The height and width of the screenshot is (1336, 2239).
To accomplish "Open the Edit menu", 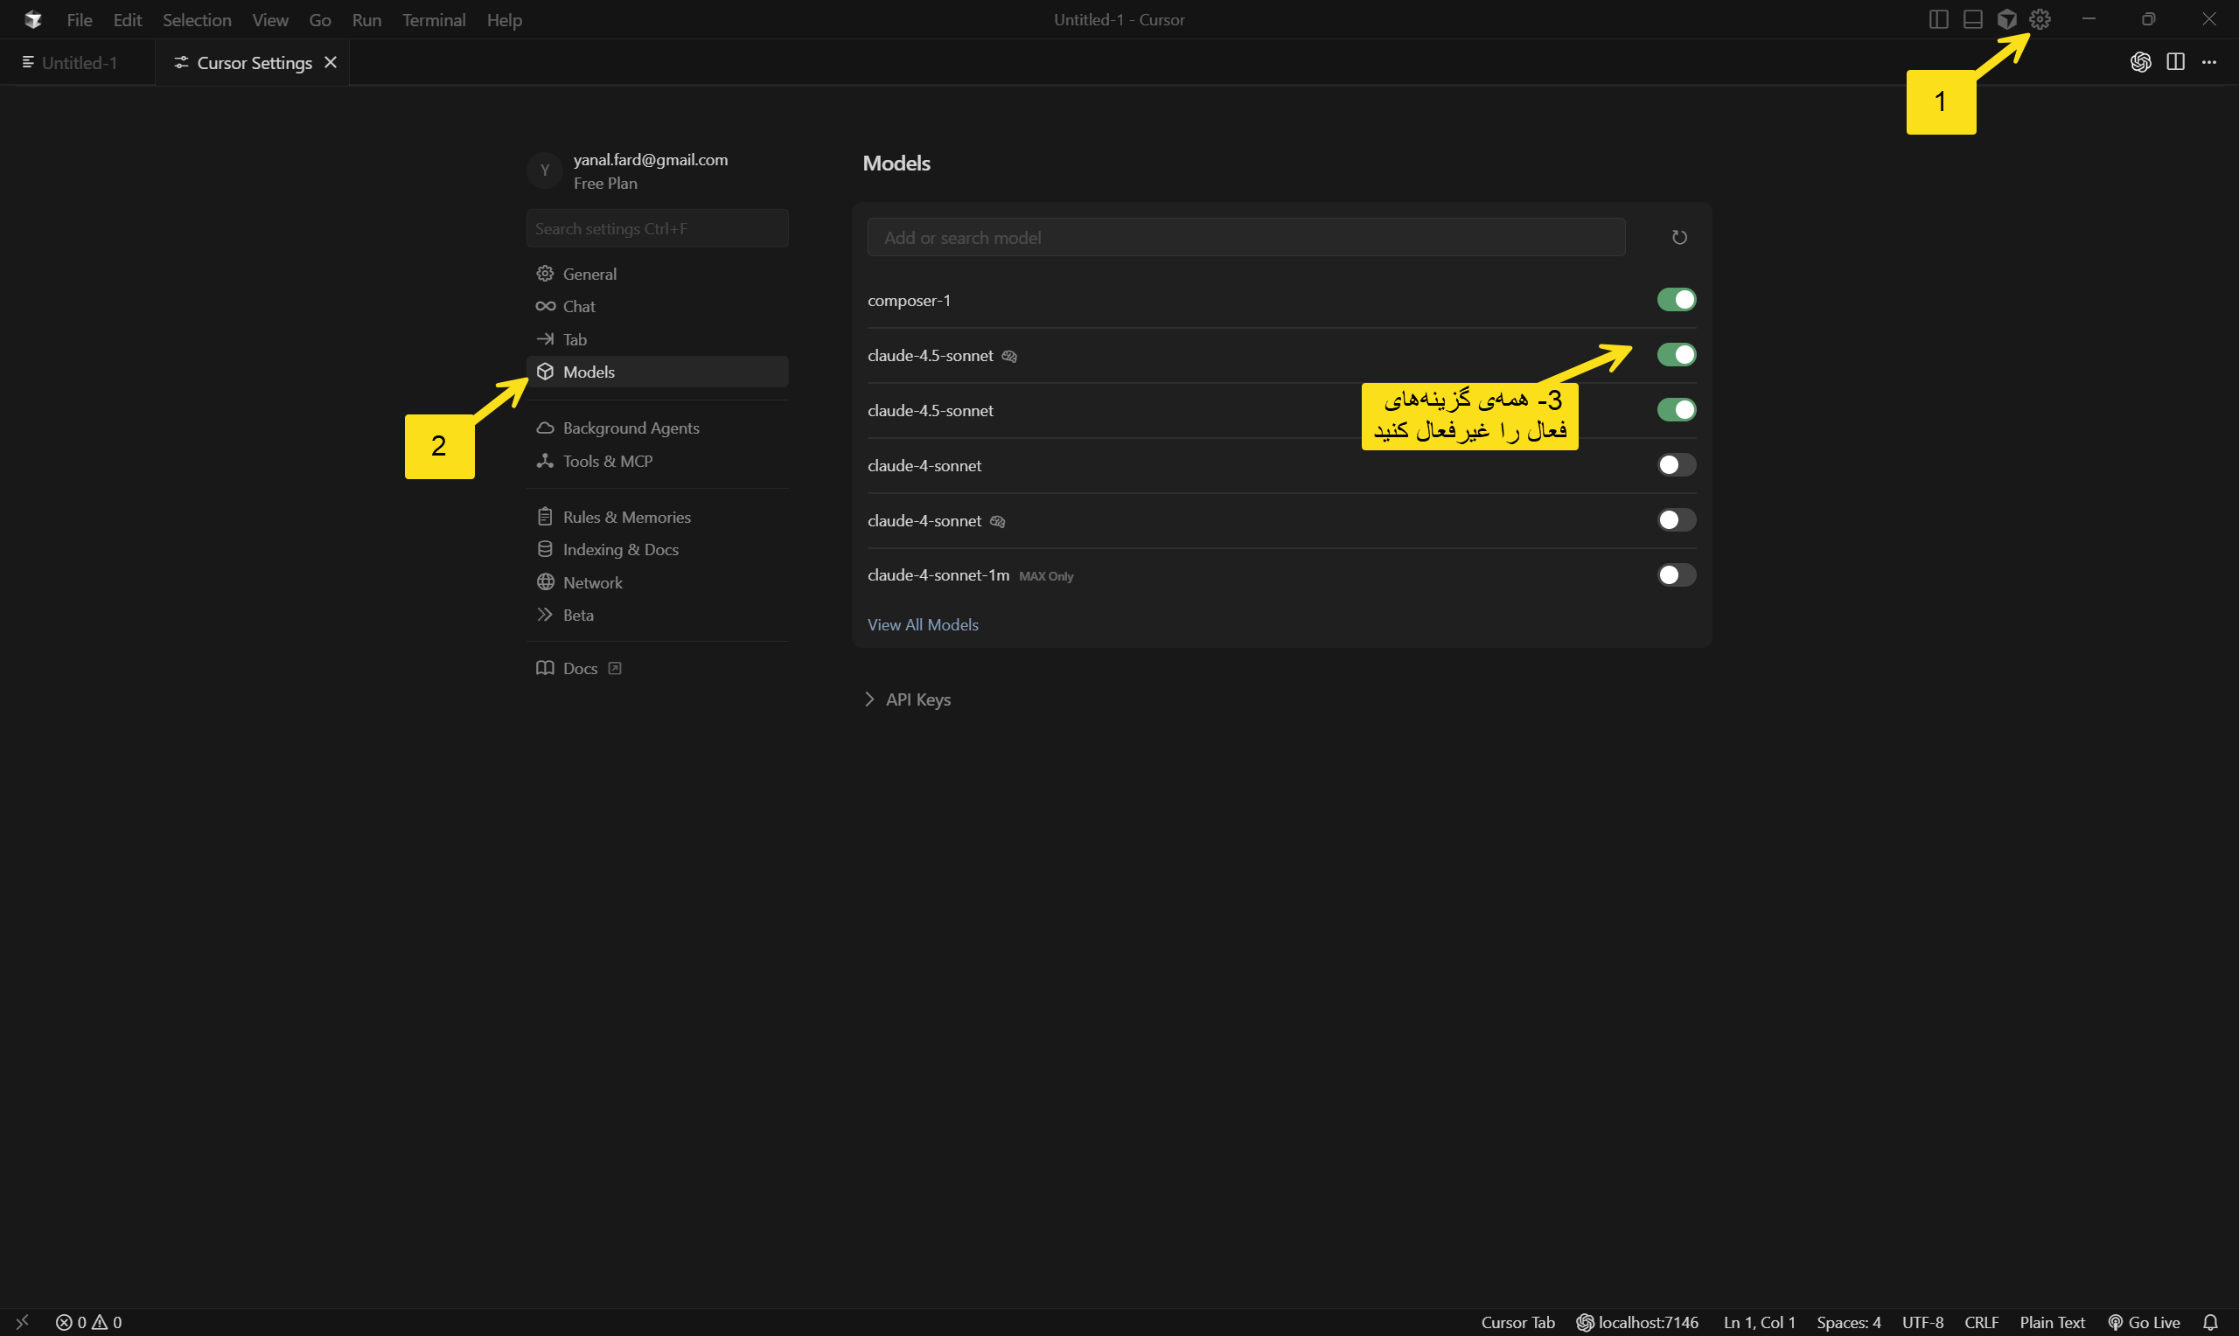I will point(127,20).
